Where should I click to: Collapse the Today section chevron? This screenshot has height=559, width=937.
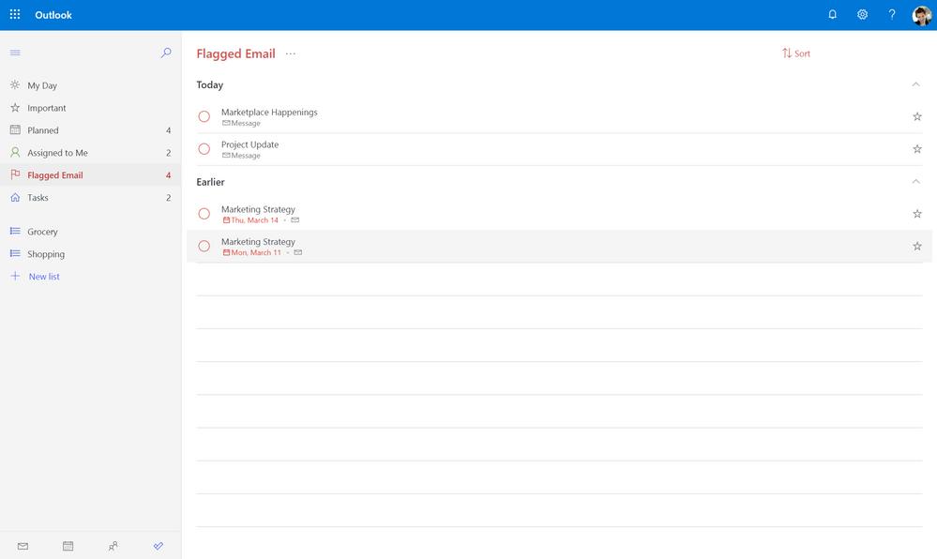click(915, 84)
